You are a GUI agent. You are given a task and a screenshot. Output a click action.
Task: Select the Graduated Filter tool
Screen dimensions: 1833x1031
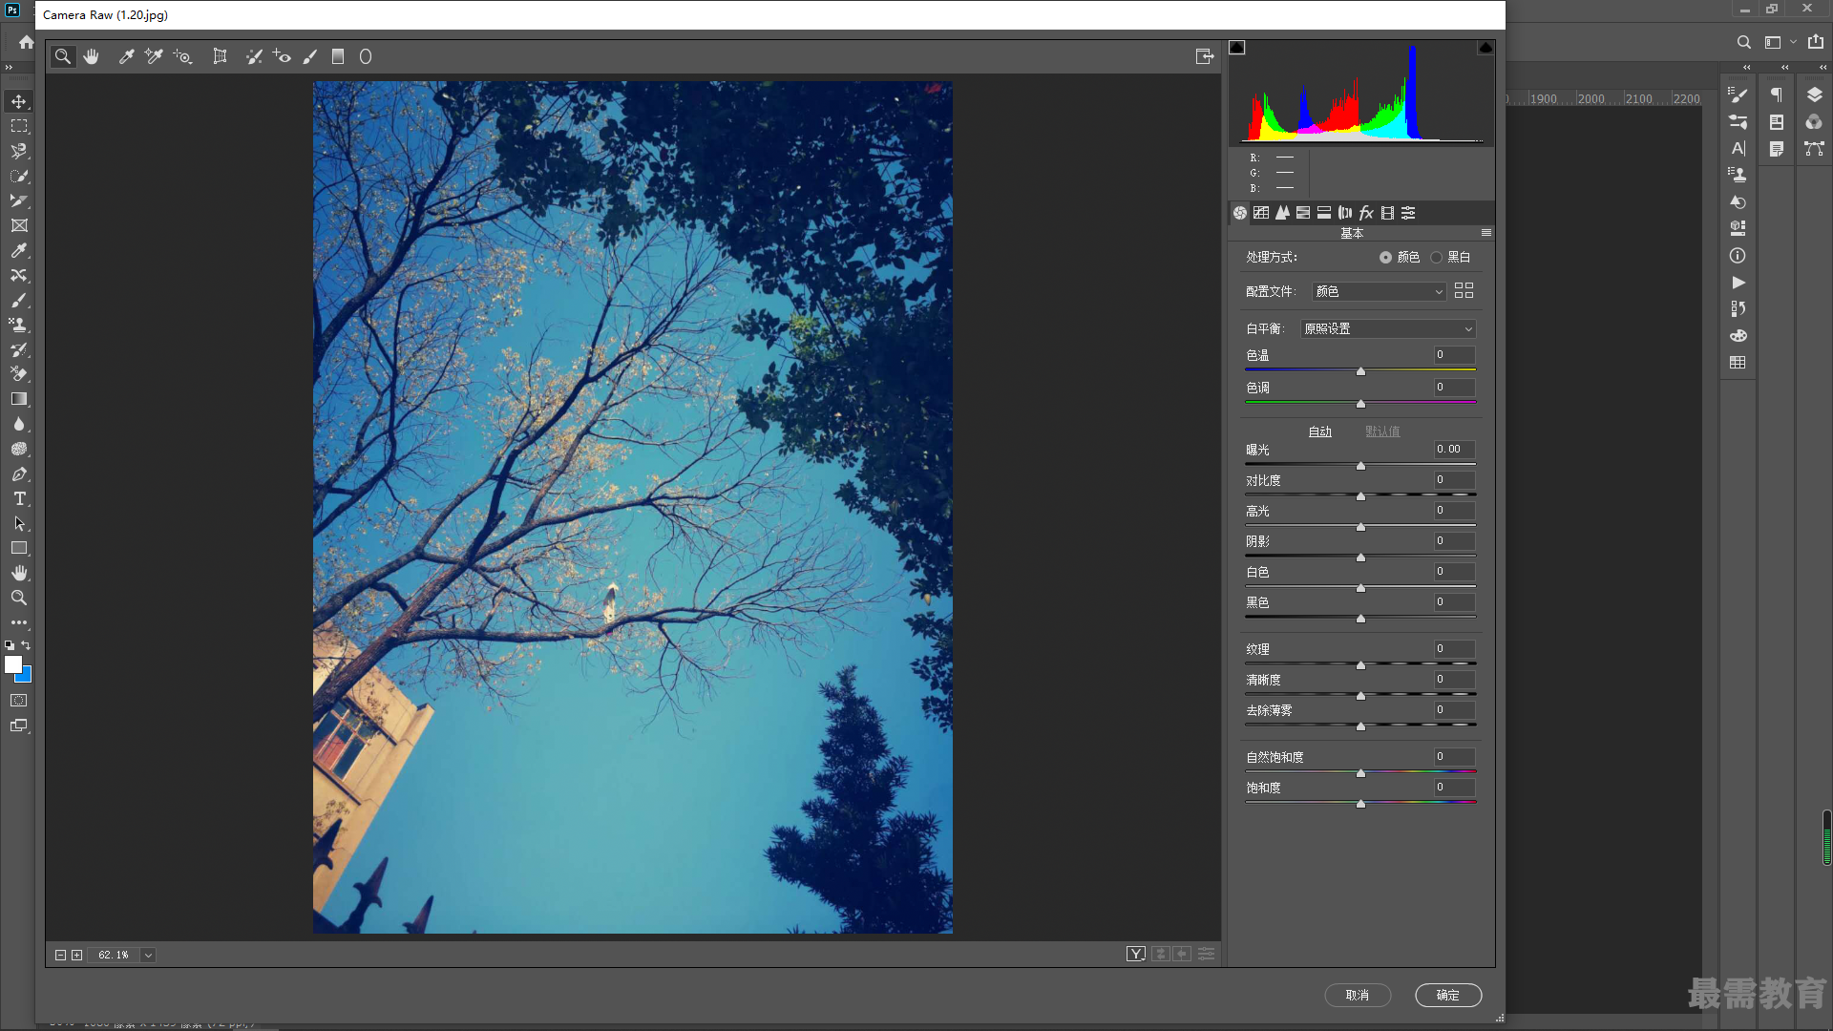pyautogui.click(x=338, y=57)
